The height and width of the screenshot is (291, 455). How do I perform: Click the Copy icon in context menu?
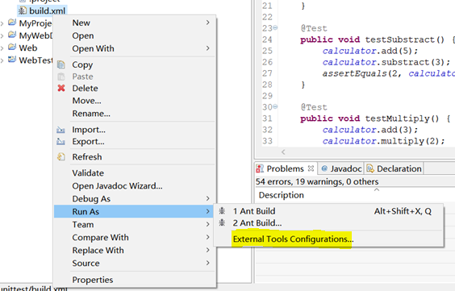(61, 64)
